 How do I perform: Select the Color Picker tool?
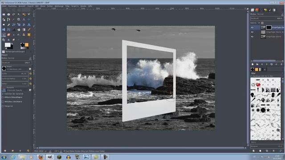(x=14, y=20)
